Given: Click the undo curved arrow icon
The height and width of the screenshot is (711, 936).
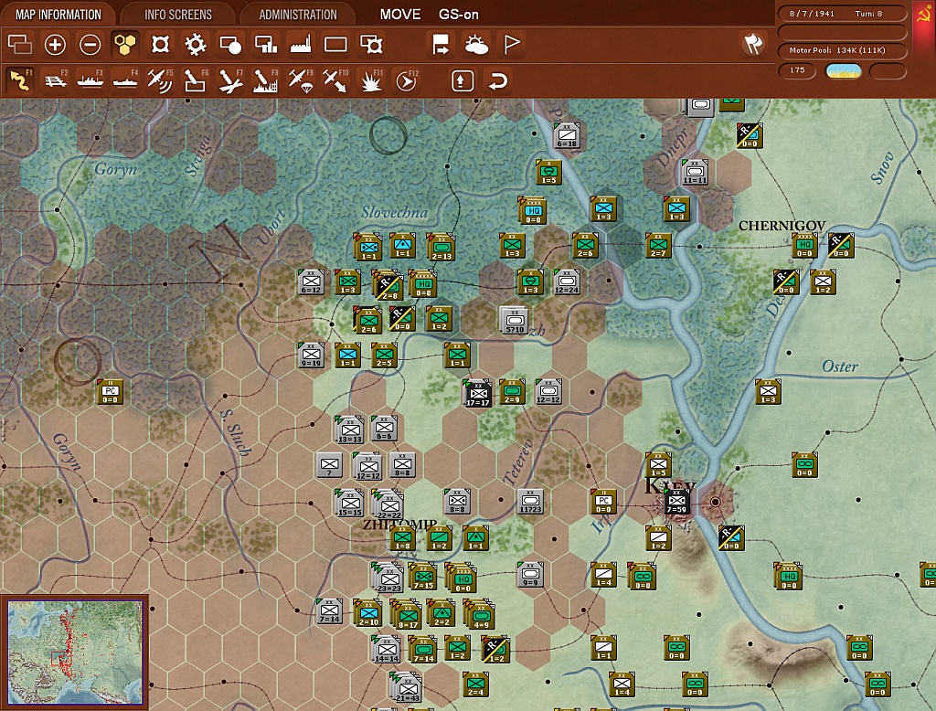Looking at the screenshot, I should (x=497, y=80).
